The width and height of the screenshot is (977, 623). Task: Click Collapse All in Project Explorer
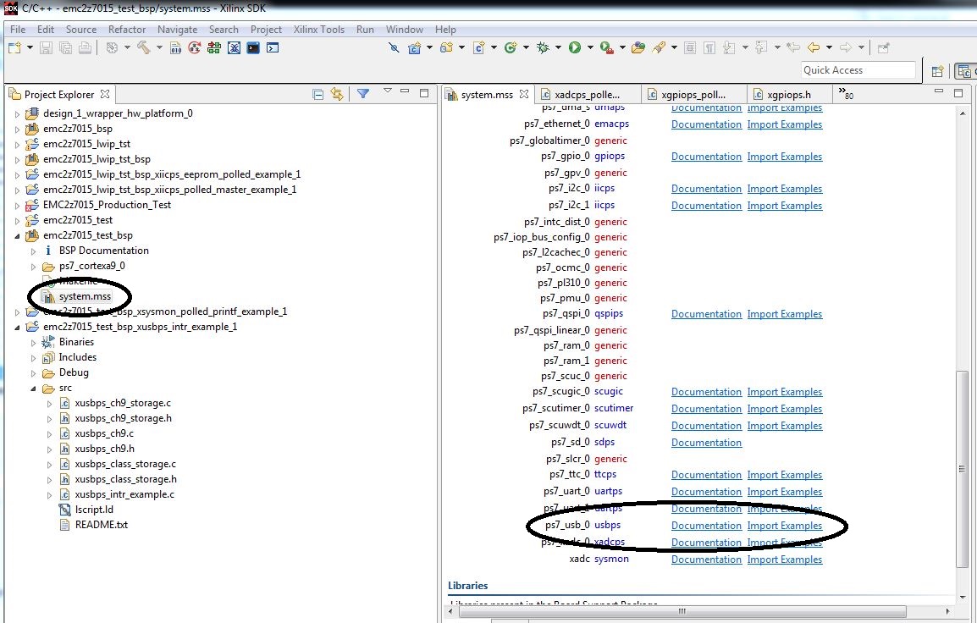(x=318, y=94)
